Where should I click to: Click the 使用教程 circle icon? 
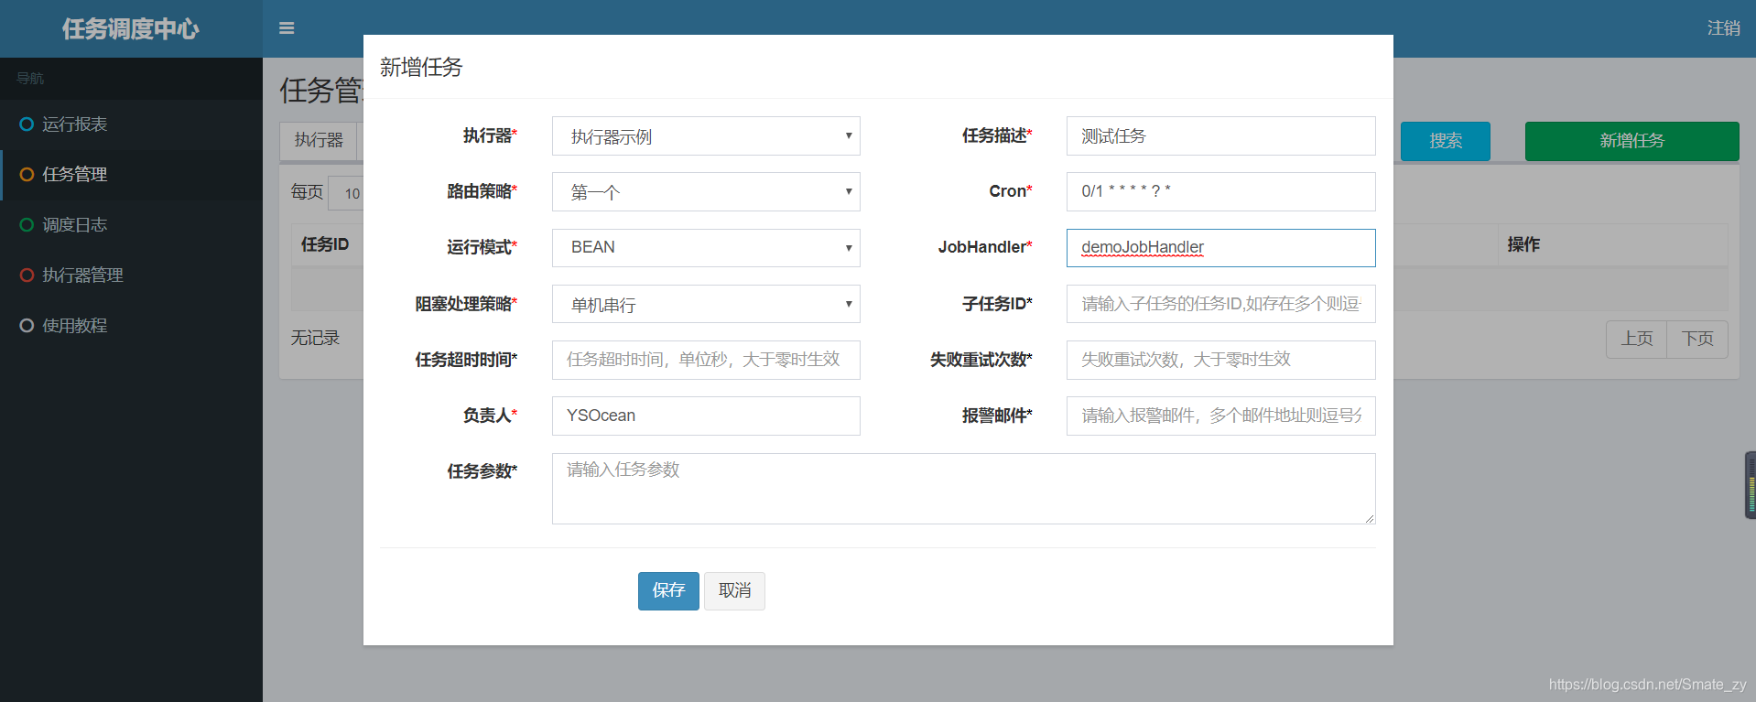[27, 325]
